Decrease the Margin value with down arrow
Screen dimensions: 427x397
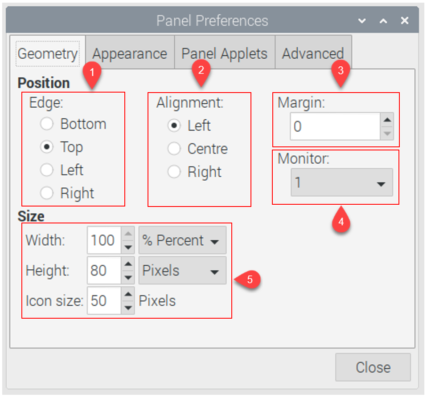[x=387, y=133]
